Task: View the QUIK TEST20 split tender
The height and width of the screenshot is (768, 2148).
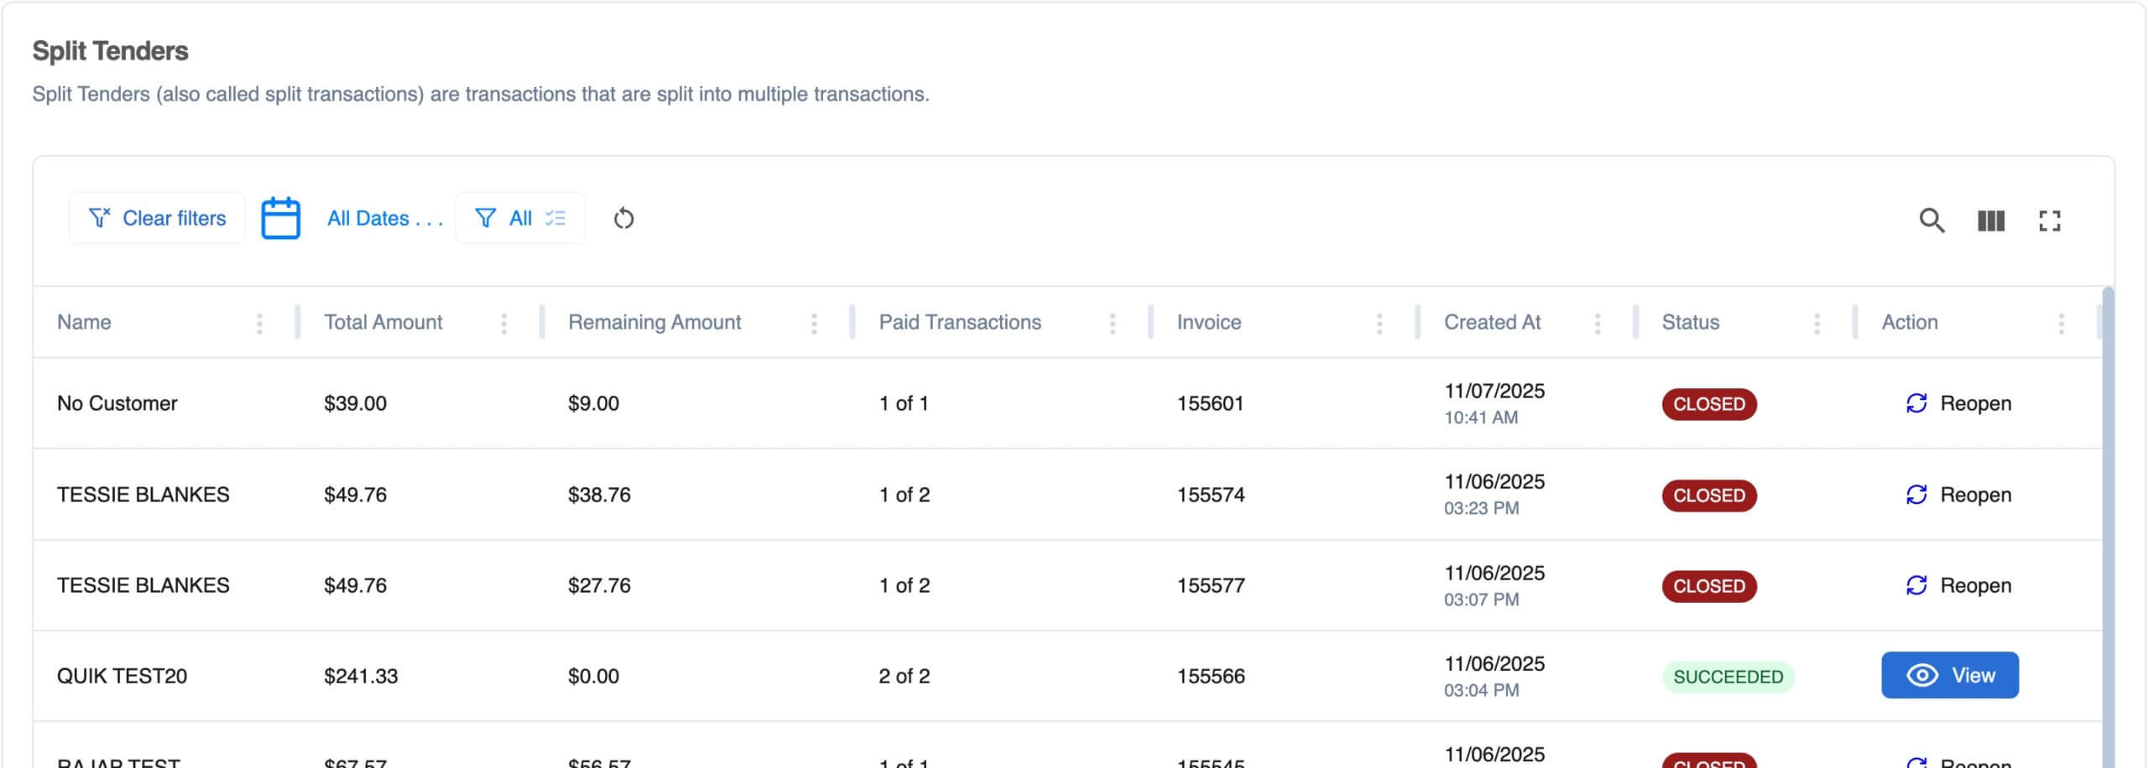Action: (1949, 676)
